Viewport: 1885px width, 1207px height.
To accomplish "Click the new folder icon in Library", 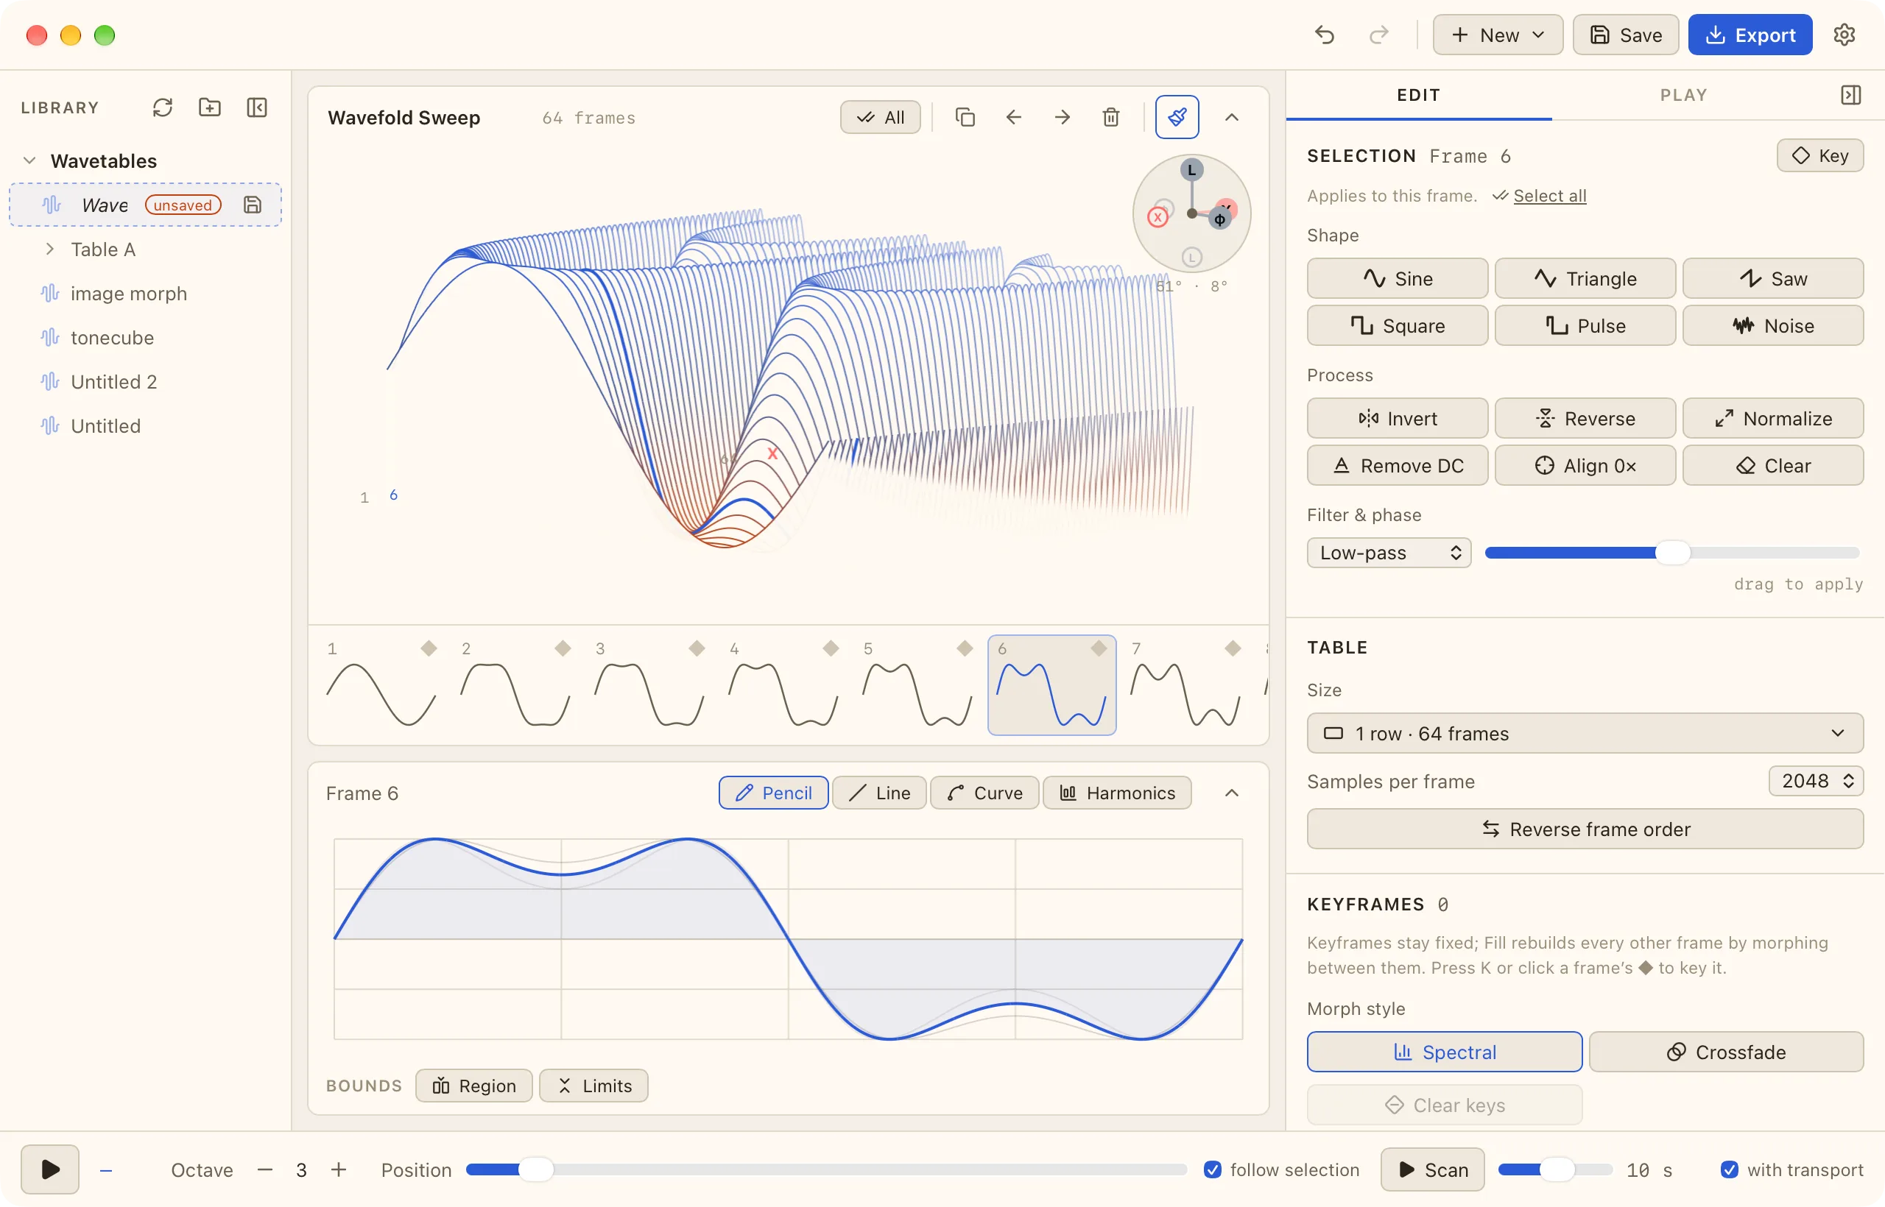I will coord(209,107).
